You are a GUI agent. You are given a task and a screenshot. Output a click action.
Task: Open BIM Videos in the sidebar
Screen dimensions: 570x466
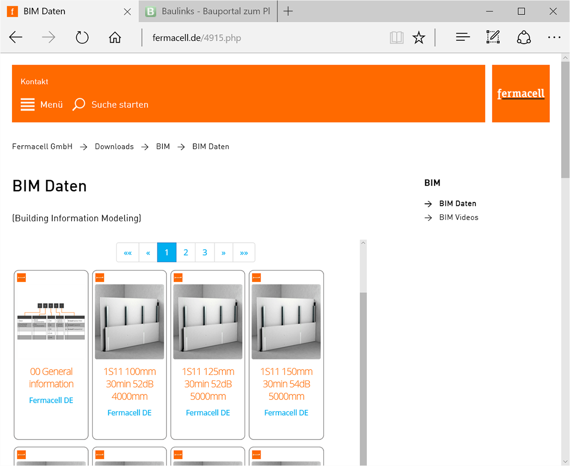click(459, 217)
